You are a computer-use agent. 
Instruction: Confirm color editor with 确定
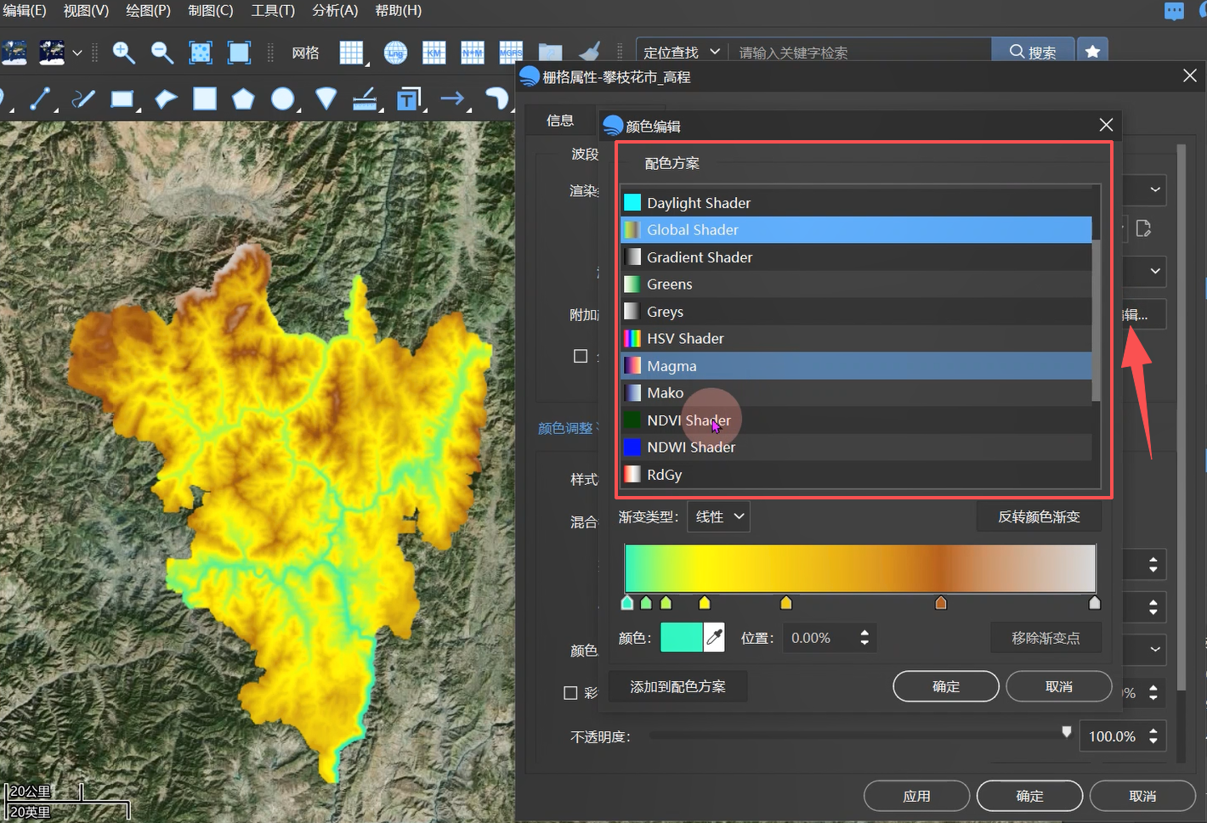tap(946, 686)
